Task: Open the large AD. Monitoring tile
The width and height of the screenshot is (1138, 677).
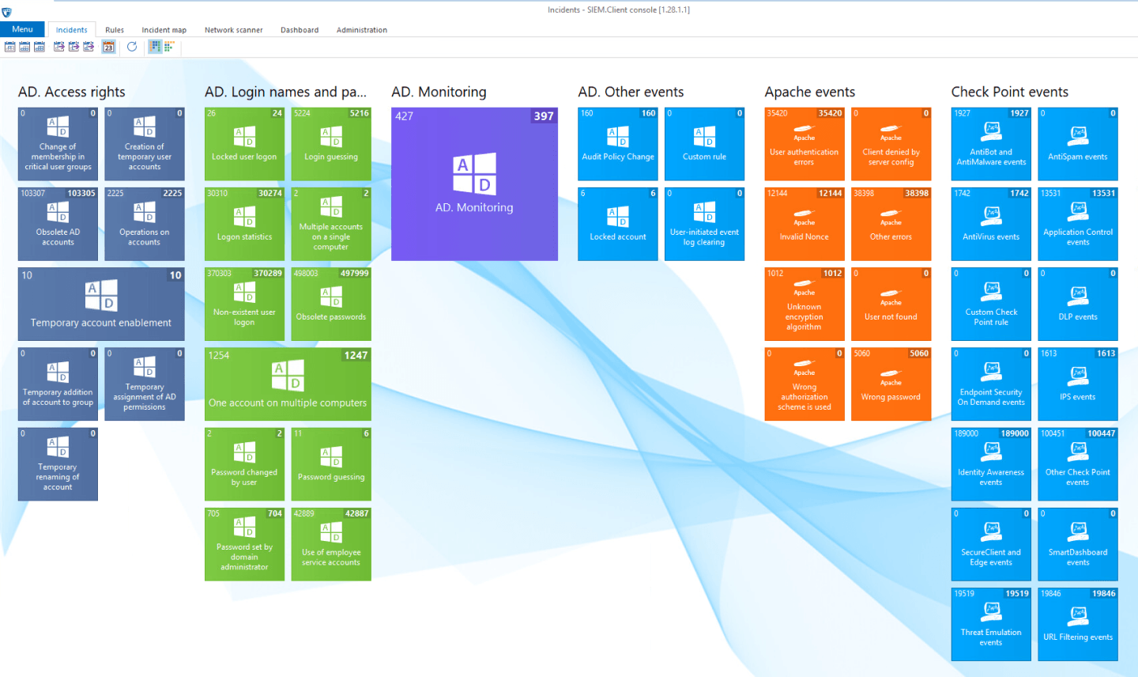Action: pos(474,184)
